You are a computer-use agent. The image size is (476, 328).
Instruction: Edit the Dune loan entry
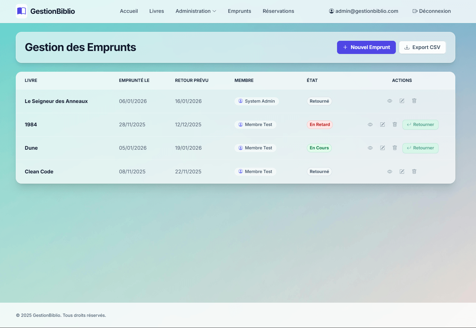pyautogui.click(x=382, y=148)
